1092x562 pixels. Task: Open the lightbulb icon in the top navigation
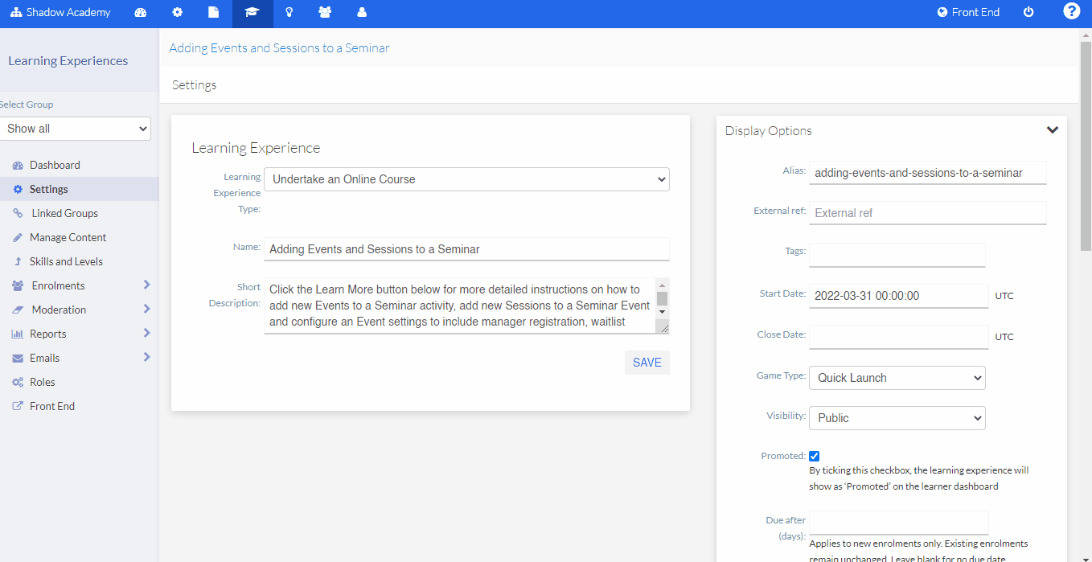289,13
